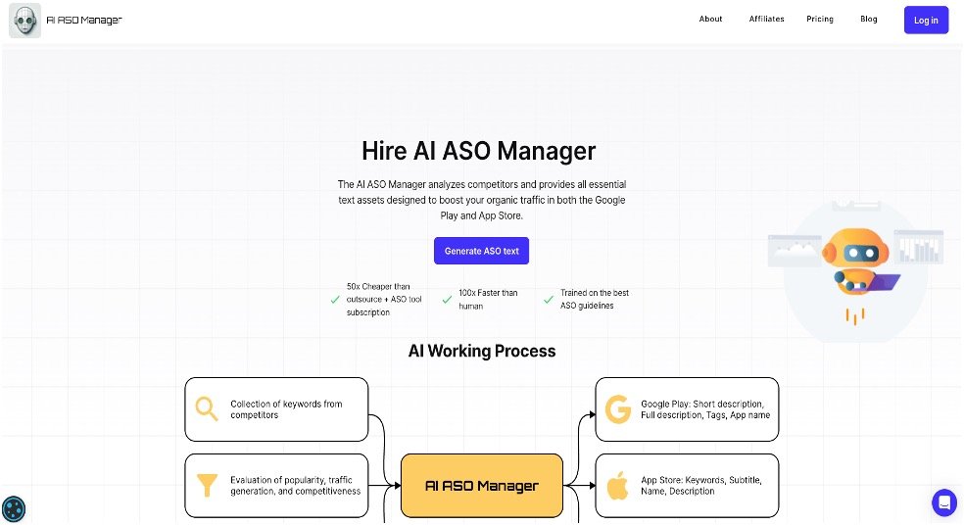
Task: Click the 'Hire AI ASO Manager' heading
Action: click(478, 151)
